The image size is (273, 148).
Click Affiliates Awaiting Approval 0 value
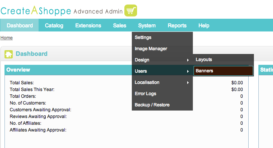click(242, 130)
